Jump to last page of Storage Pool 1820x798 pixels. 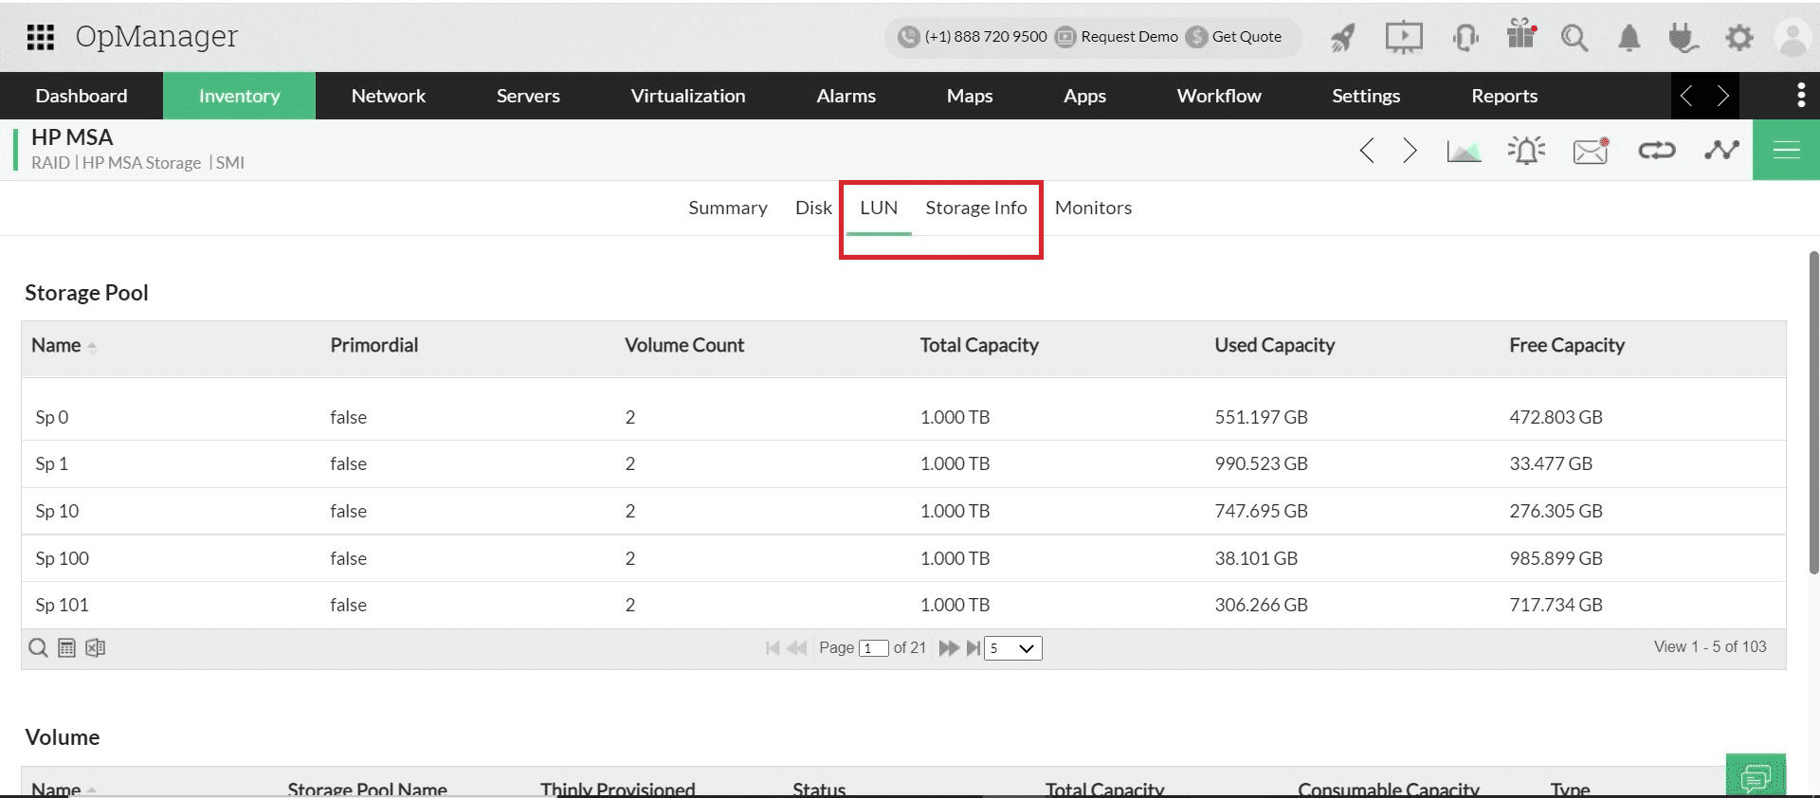974,648
